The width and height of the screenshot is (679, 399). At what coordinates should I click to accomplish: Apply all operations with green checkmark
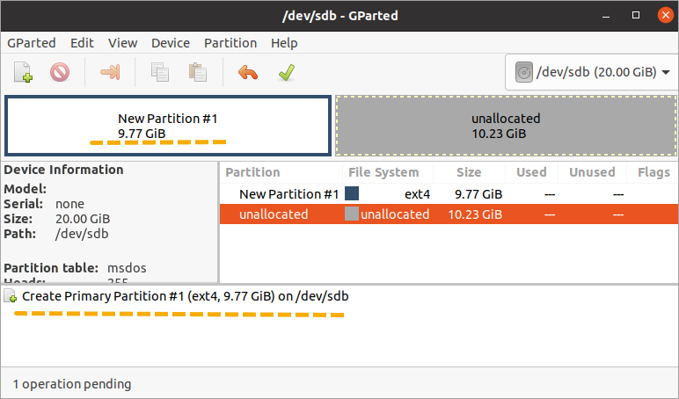pos(287,72)
